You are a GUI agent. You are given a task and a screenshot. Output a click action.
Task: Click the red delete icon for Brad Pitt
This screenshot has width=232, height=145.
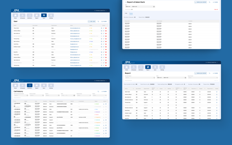pyautogui.click(x=106, y=52)
